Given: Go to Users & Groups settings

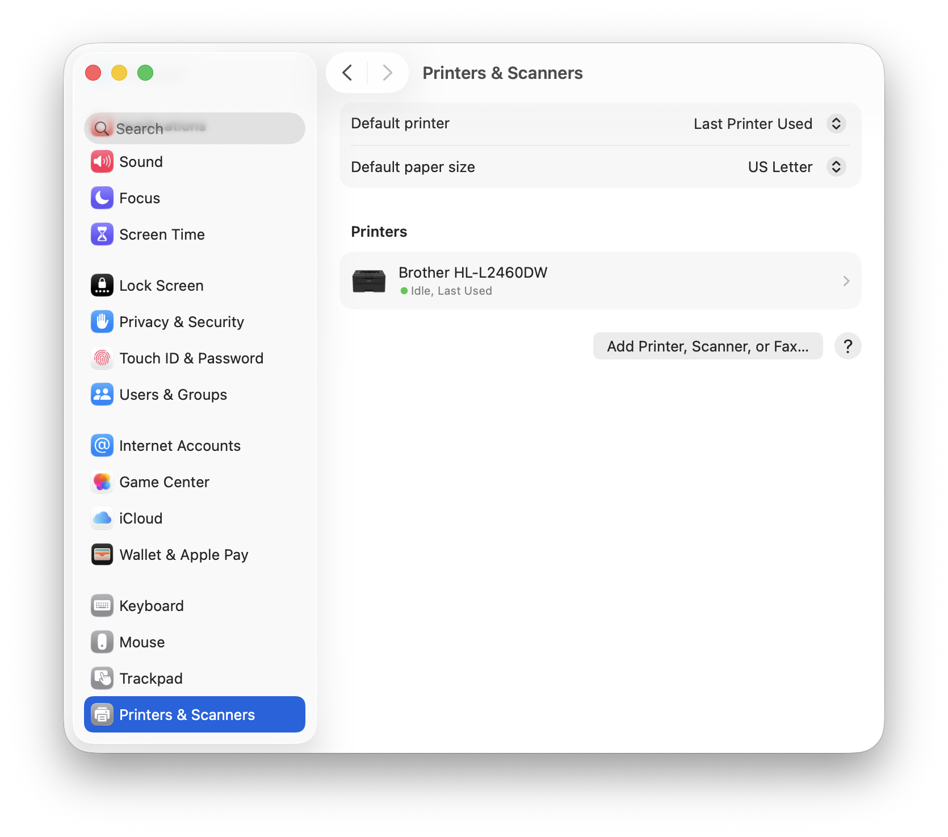Looking at the screenshot, I should click(x=173, y=395).
